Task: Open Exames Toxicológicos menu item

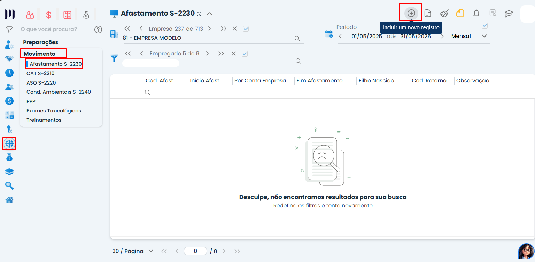Action: 54,111
